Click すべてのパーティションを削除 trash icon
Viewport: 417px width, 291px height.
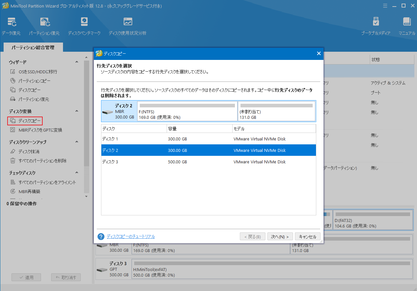click(13, 161)
